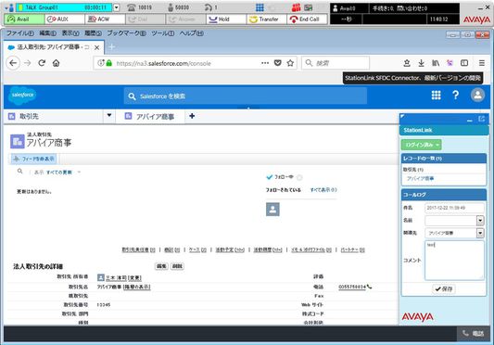
Task: Open the Salesforce user profile avatar
Action: [477, 95]
